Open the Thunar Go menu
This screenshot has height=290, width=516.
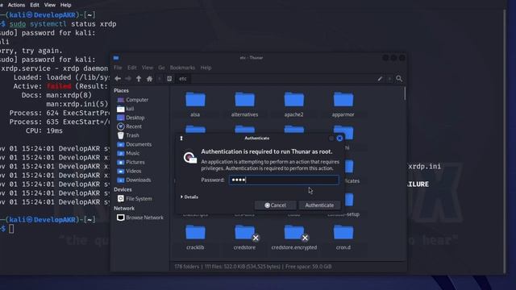(161, 68)
